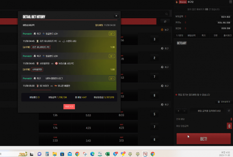233x157 pixels.
Task: Select home odds 1.76 in match list
Action: tap(55, 128)
